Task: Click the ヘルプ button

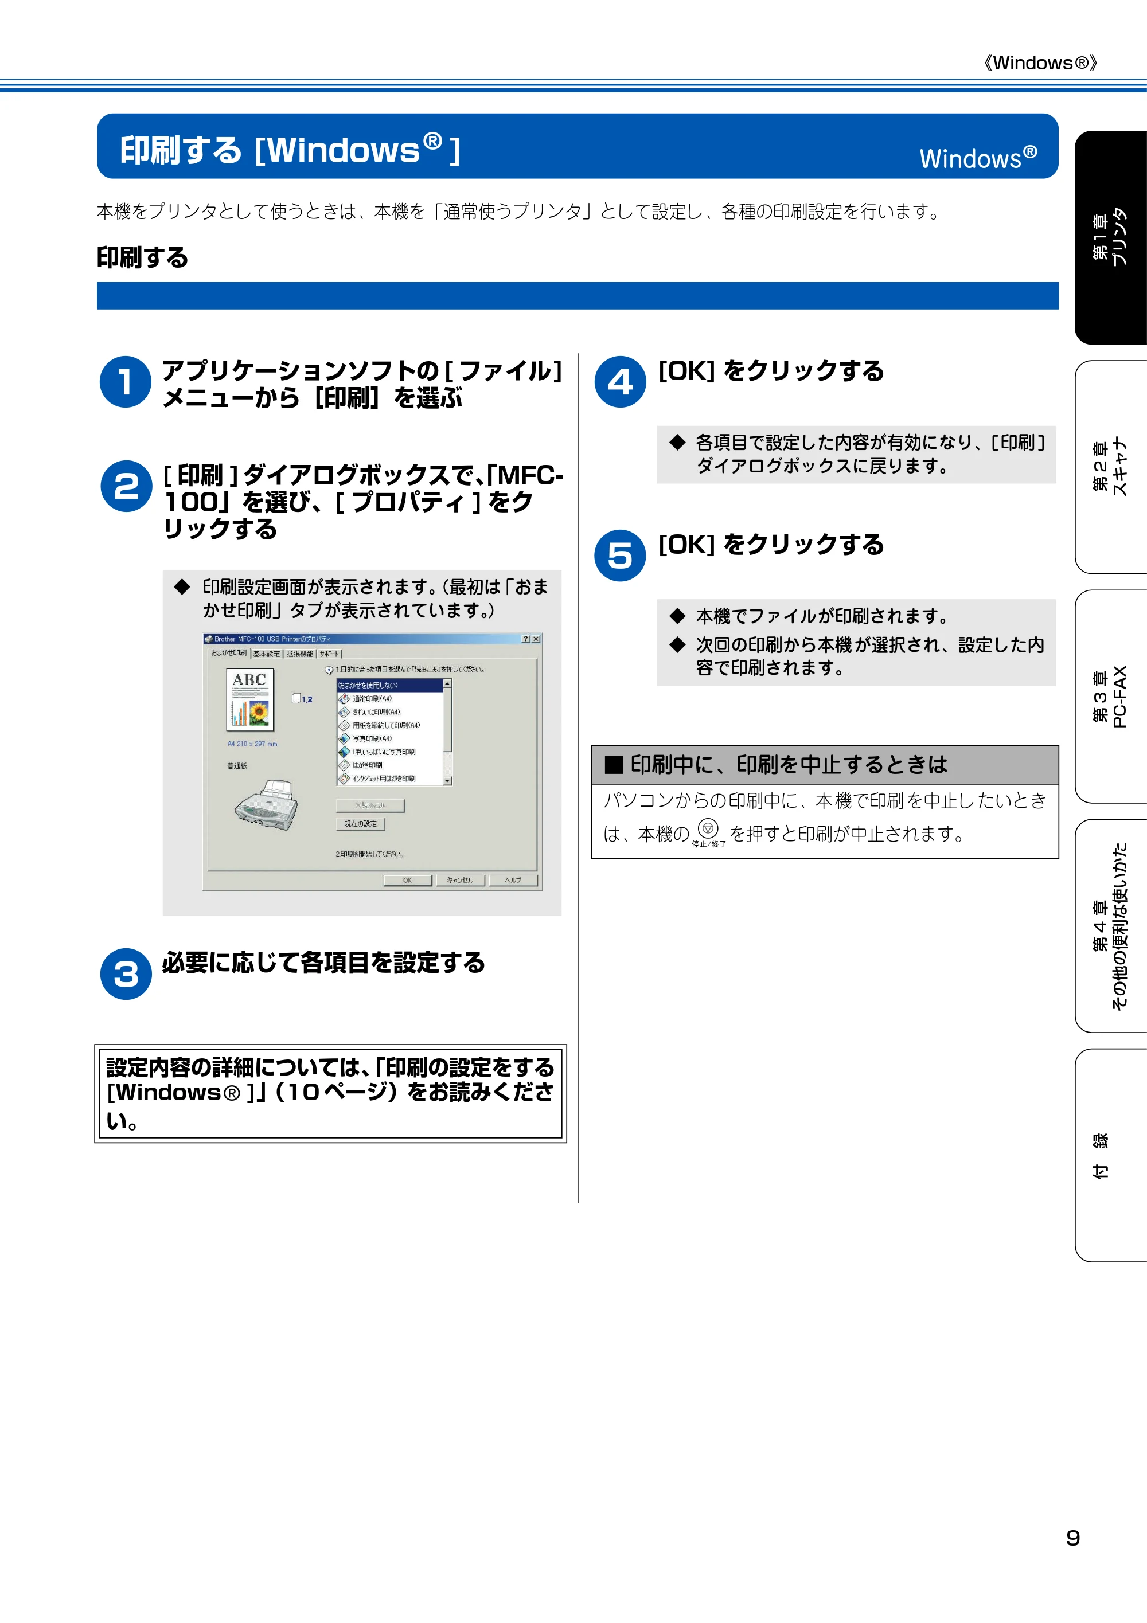Action: coord(513,880)
